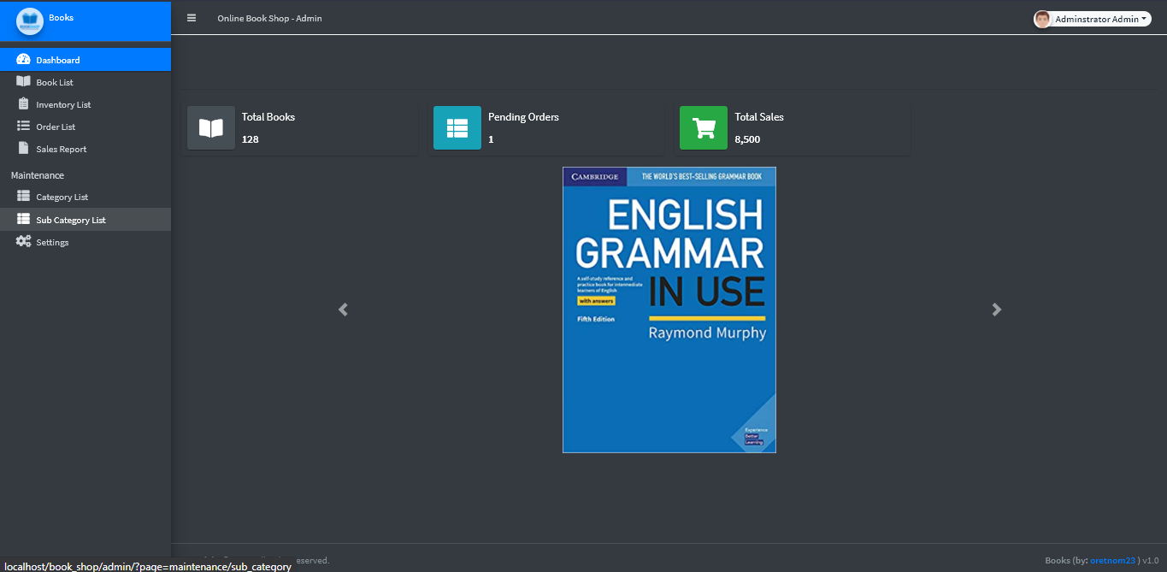Click the Book List open-book icon
Viewport: 1167px width, 572px height.
pos(23,82)
